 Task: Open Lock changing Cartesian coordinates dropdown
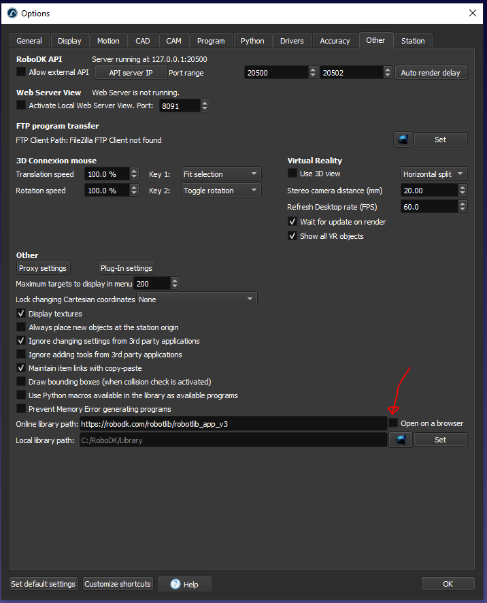(x=197, y=299)
